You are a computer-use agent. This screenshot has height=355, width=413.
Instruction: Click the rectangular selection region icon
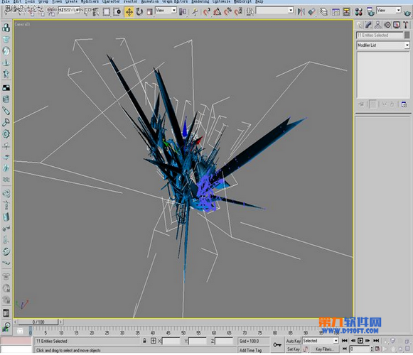pyautogui.click(x=107, y=12)
